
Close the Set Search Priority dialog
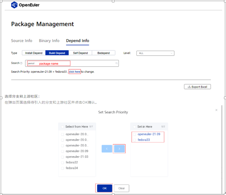pyautogui.click(x=216, y=110)
